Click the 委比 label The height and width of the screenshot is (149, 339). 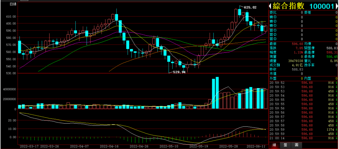(x=273, y=13)
